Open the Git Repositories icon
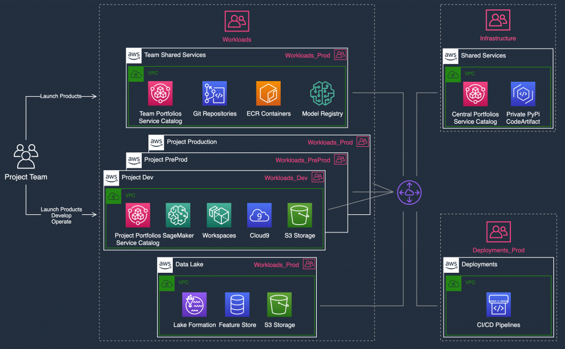This screenshot has width=565, height=349. 215,93
